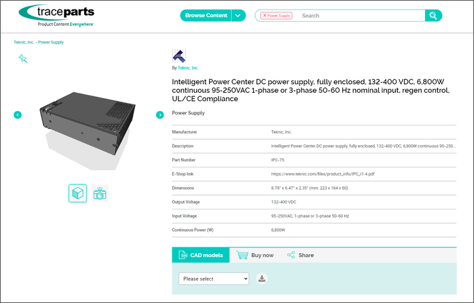Click the Teknic manufacturer logo
This screenshot has height=303, width=474.
tap(178, 56)
